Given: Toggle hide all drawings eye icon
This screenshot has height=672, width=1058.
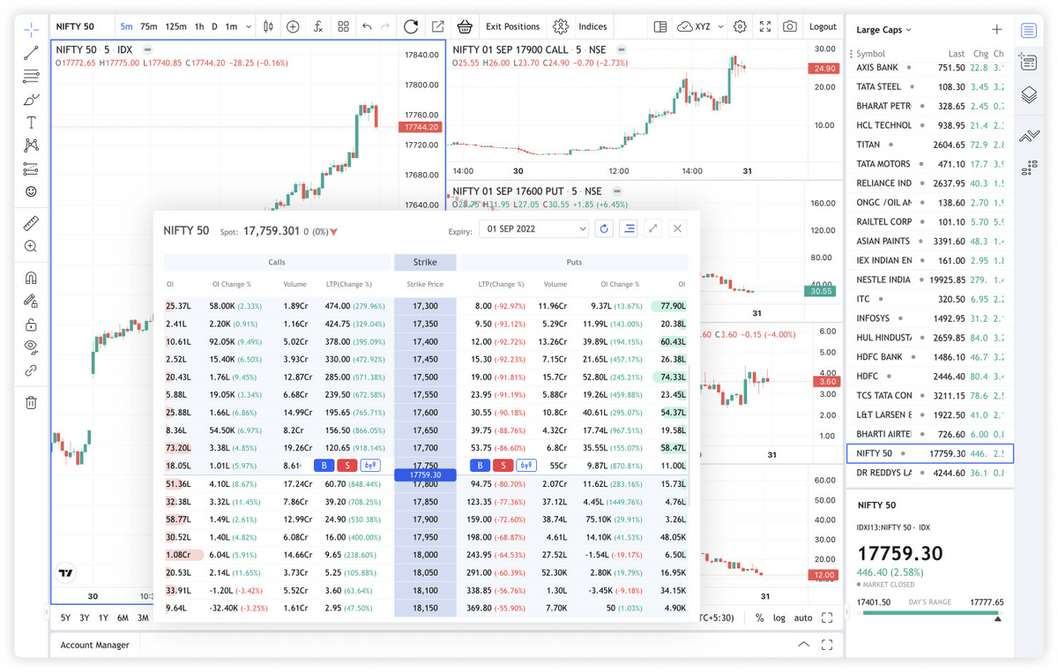Looking at the screenshot, I should (x=31, y=347).
